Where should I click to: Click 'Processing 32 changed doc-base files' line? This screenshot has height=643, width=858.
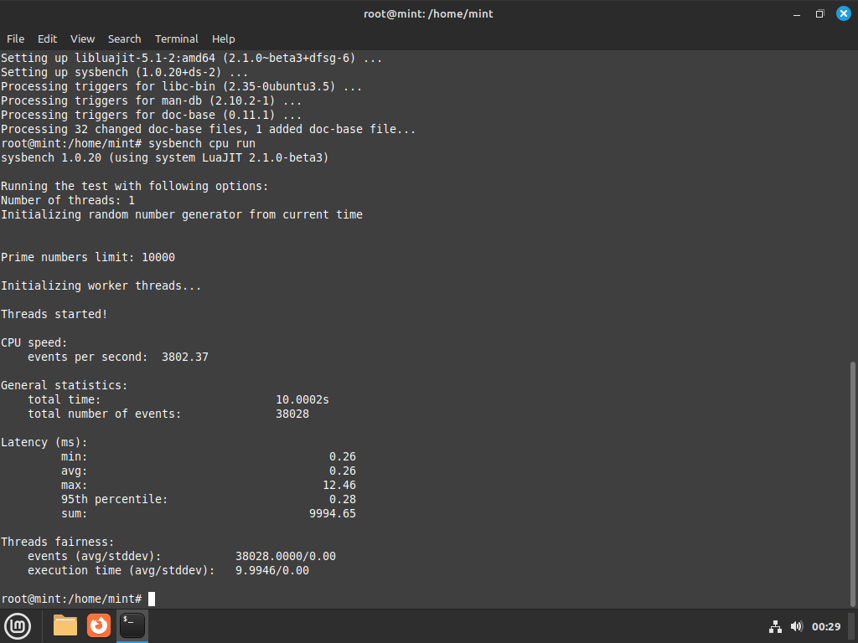coord(209,129)
